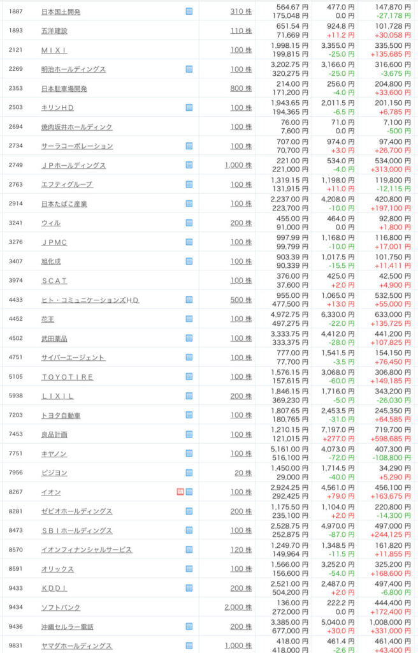Click the blue icon in the 良品計画 row
The width and height of the screenshot is (418, 653).
pos(189,434)
